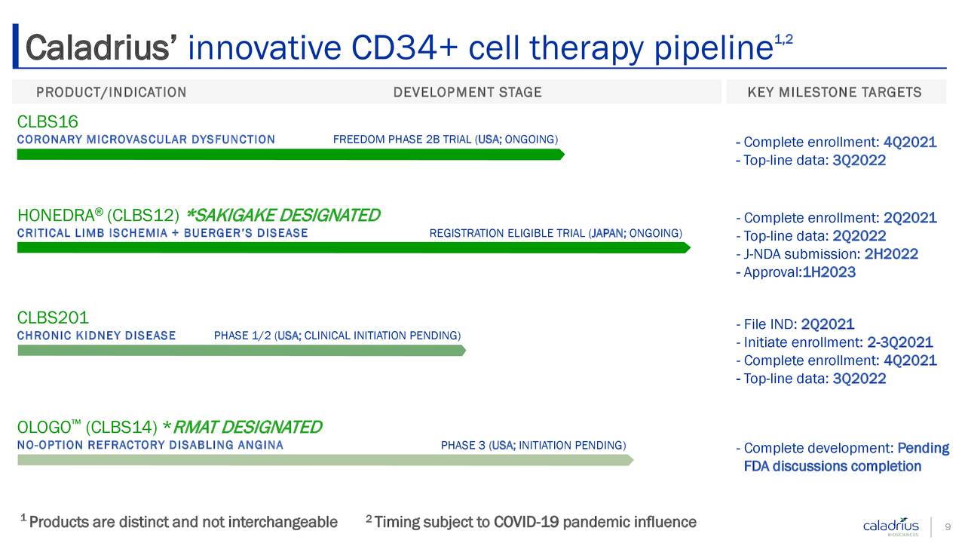Click the J-NDA submission: 2H2022 milestone
Viewport: 965px width, 543px height.
(826, 254)
